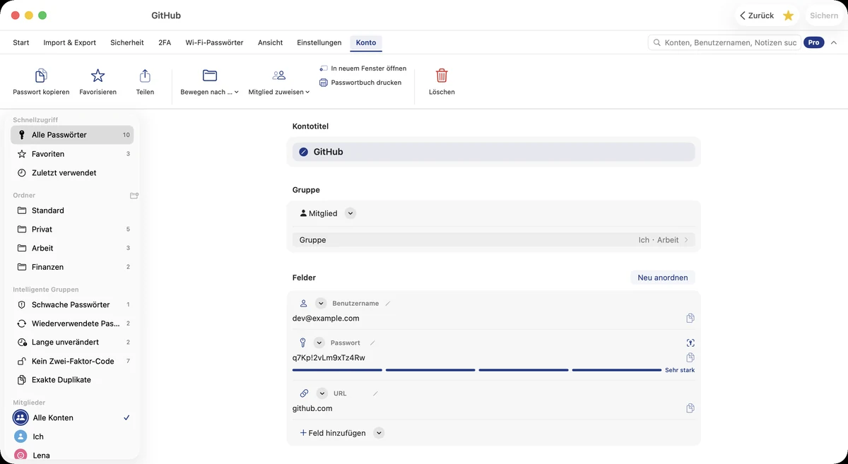Image resolution: width=848 pixels, height=464 pixels.
Task: Switch to the Start tab
Action: pyautogui.click(x=21, y=42)
